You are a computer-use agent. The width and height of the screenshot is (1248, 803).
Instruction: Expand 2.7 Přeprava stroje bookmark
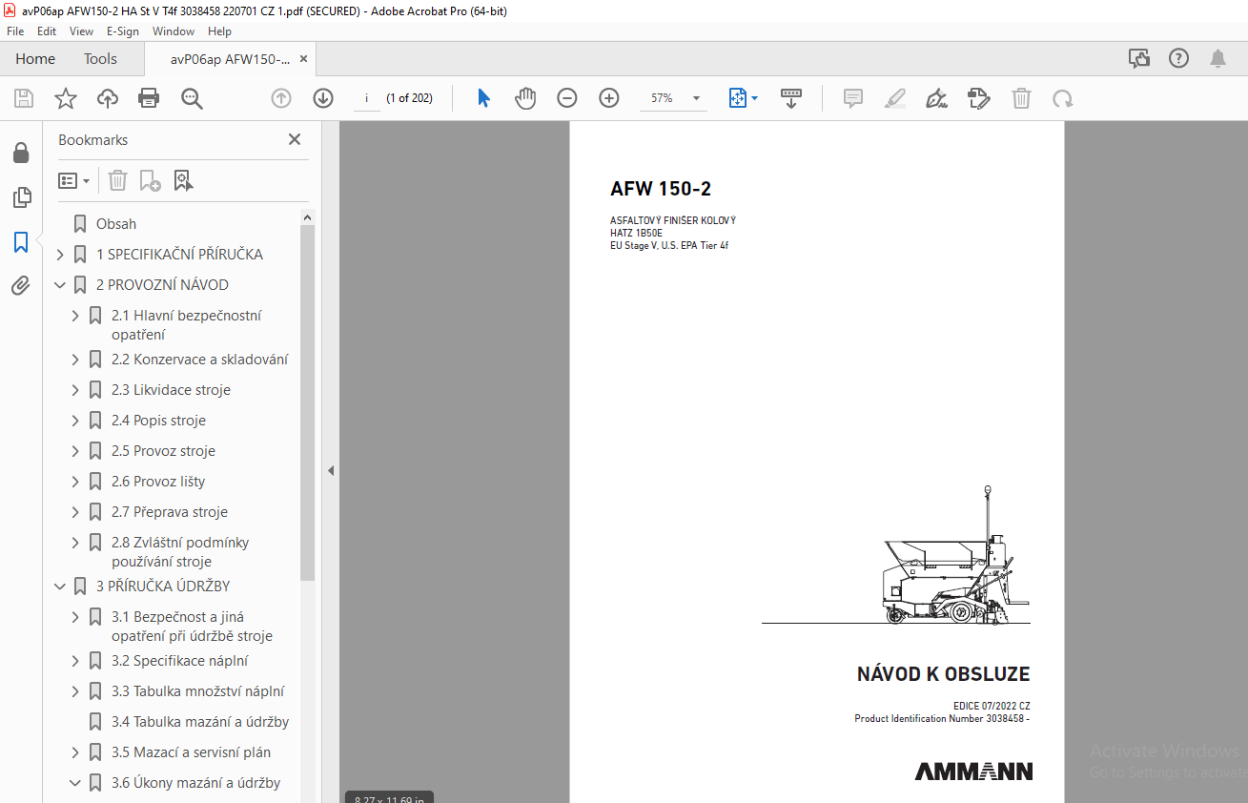[75, 512]
